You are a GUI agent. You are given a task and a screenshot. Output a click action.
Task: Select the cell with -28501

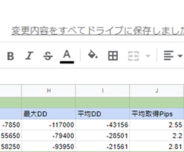tap(102, 136)
